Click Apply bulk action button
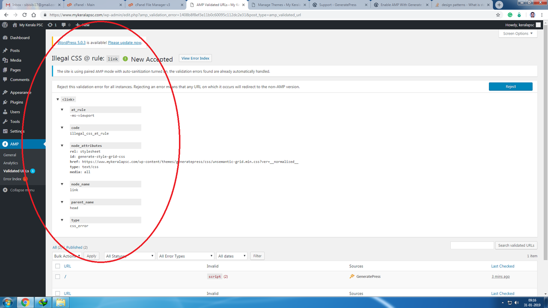Screen dimensions: 548x308 tap(92, 256)
